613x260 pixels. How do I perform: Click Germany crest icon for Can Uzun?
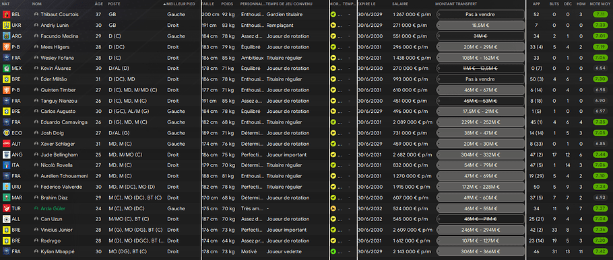point(6,219)
